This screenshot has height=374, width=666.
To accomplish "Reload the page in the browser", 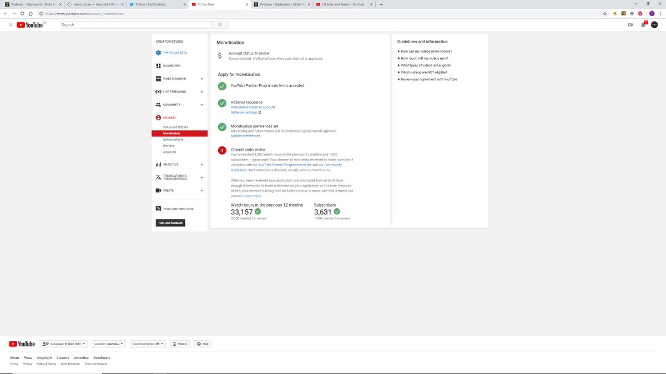I will pos(23,13).
